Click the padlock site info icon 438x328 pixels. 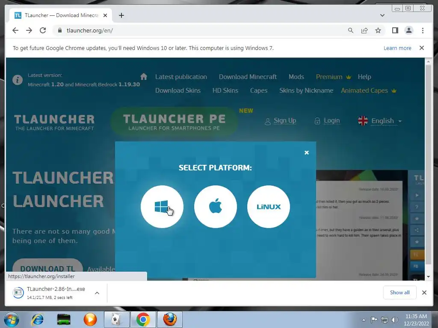(59, 30)
